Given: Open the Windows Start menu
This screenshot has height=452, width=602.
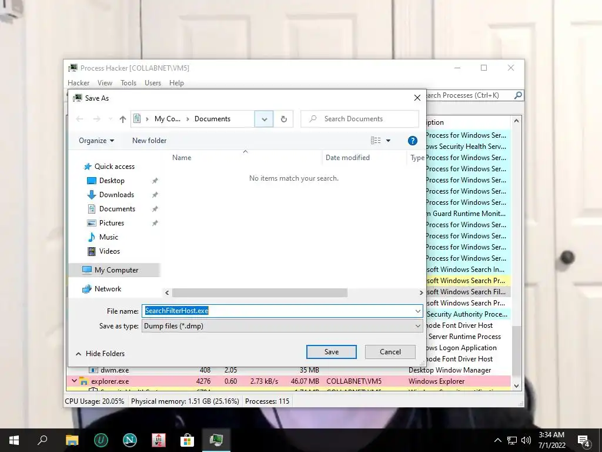Looking at the screenshot, I should (x=14, y=440).
